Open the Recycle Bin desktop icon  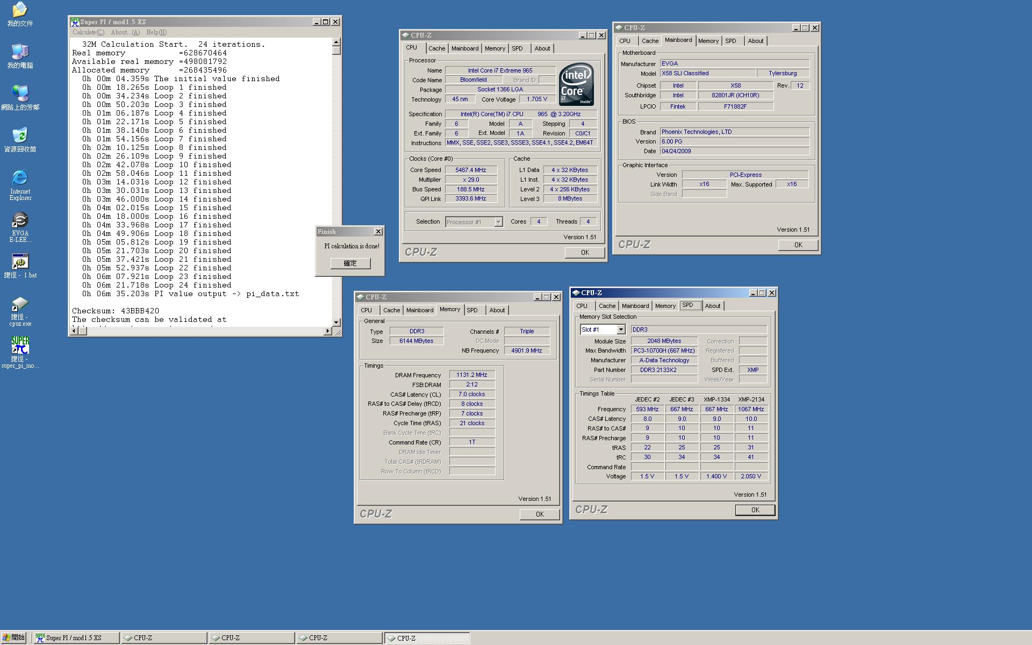click(20, 140)
